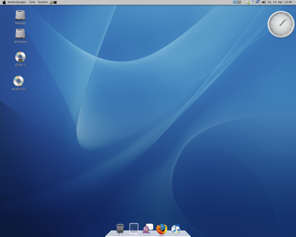Click the power shutdown icon in panel
Viewport: 296px width, 237px height.
(294, 2)
